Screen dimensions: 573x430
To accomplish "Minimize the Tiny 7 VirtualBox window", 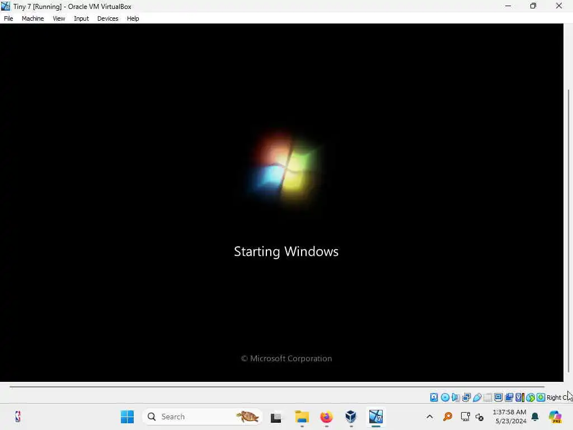I will point(508,6).
